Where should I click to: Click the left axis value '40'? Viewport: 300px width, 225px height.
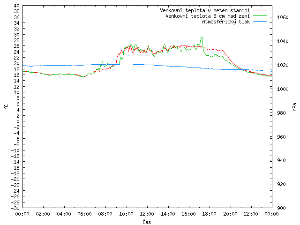tap(17, 6)
